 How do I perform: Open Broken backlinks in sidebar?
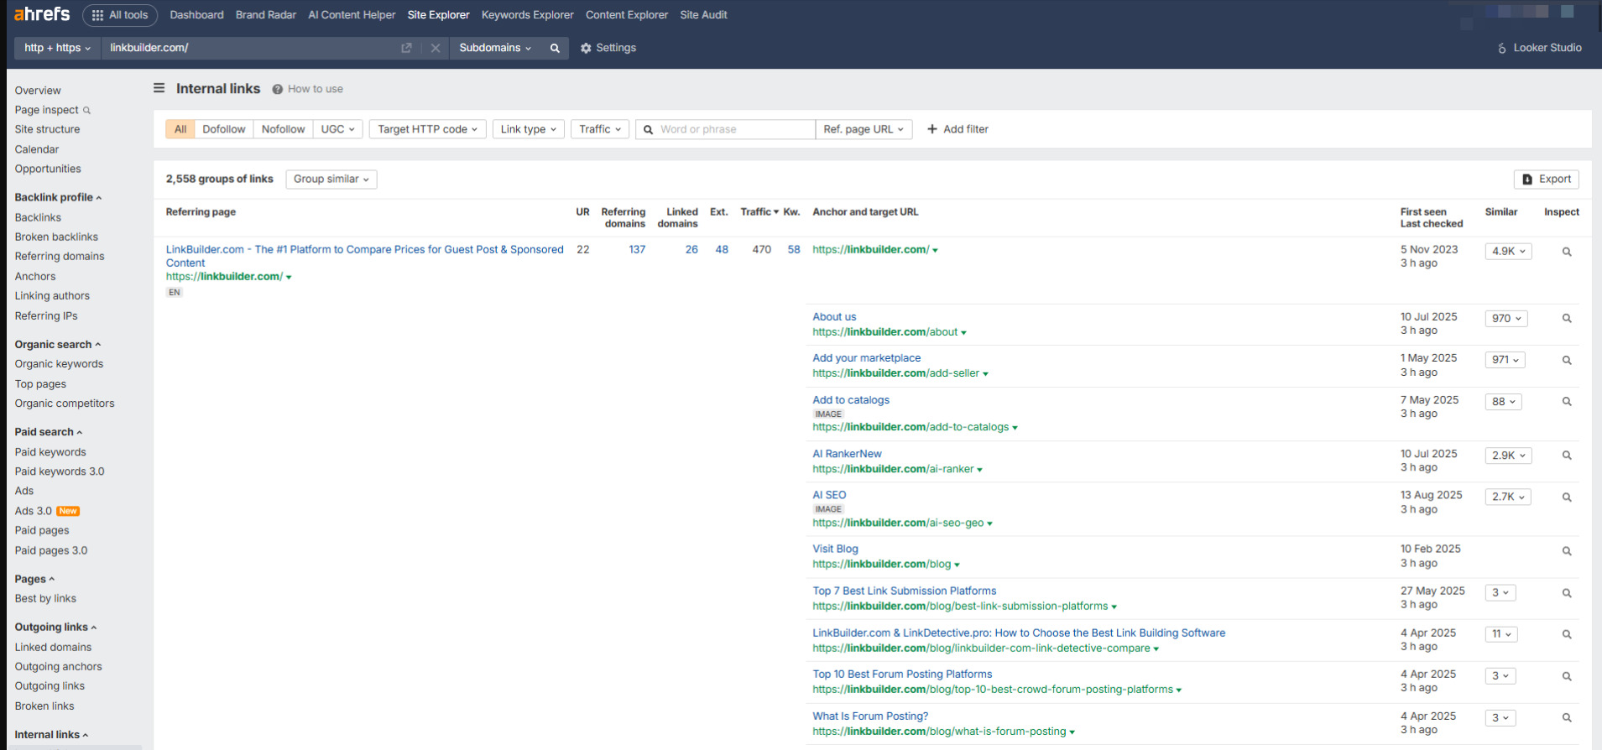pos(56,237)
